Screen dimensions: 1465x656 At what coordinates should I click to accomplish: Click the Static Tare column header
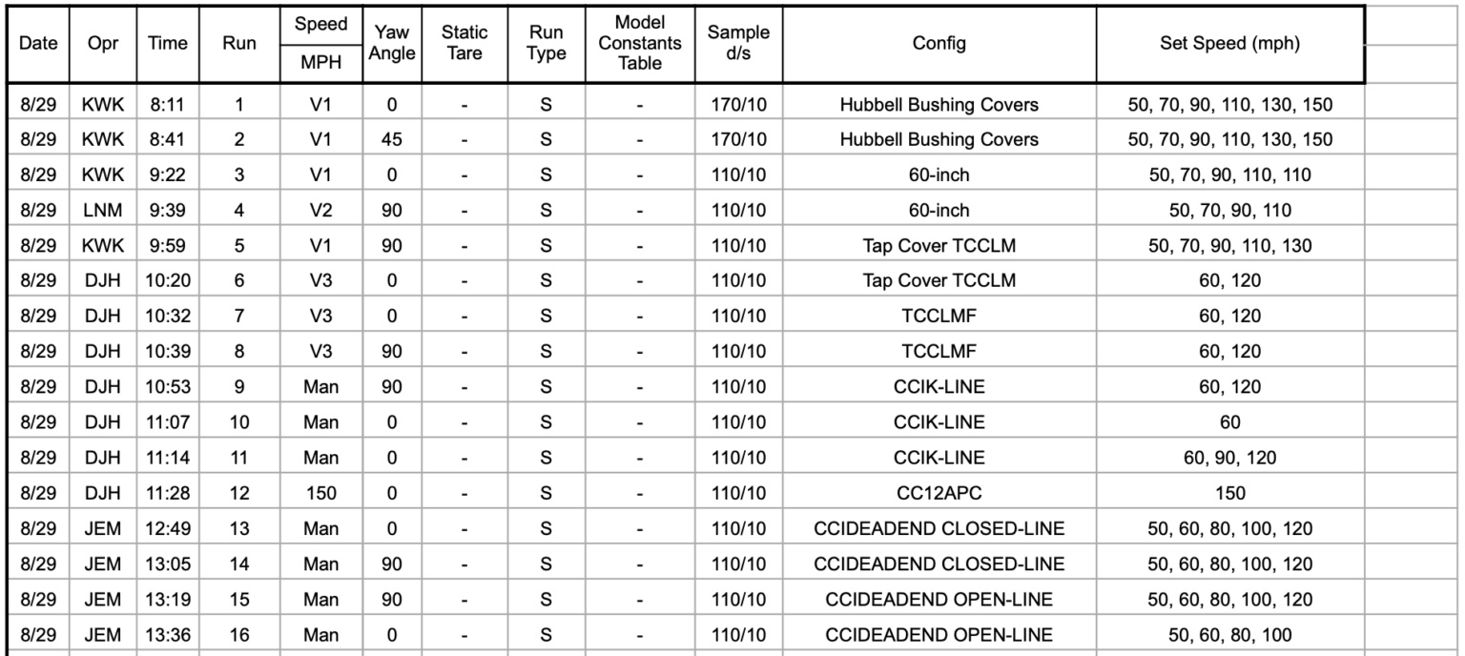tap(464, 44)
